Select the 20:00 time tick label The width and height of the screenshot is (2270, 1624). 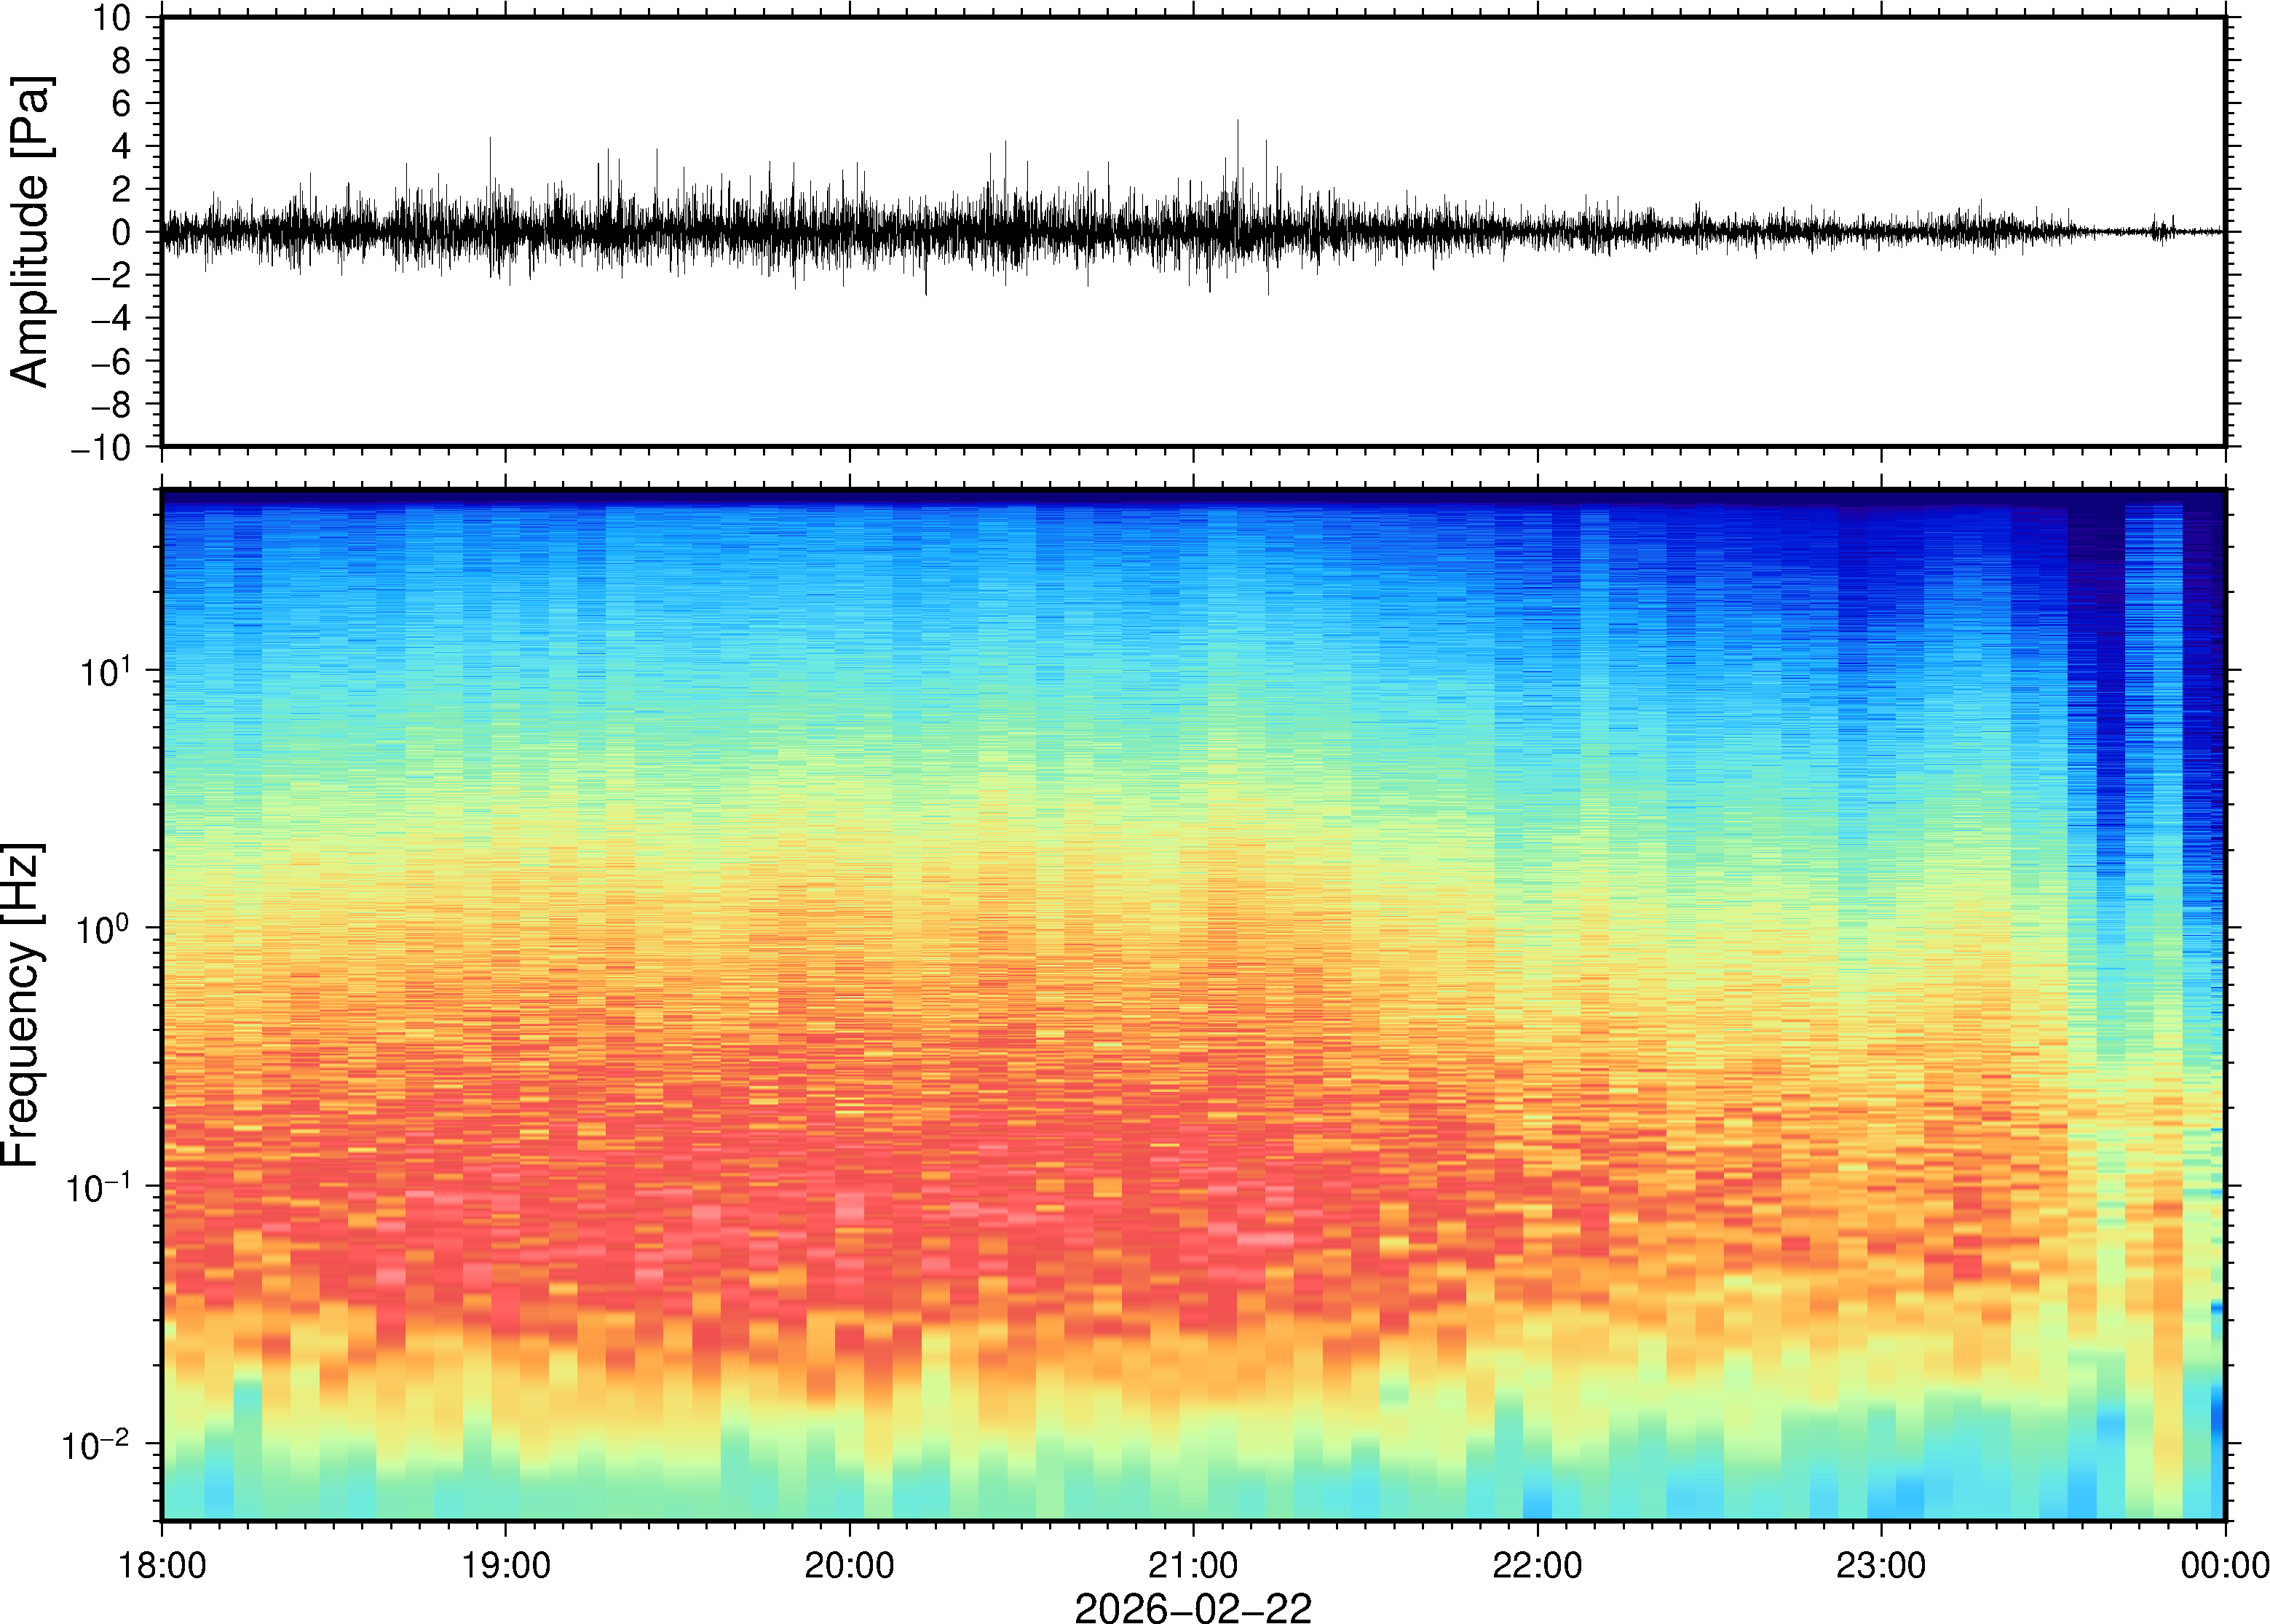(x=850, y=1565)
